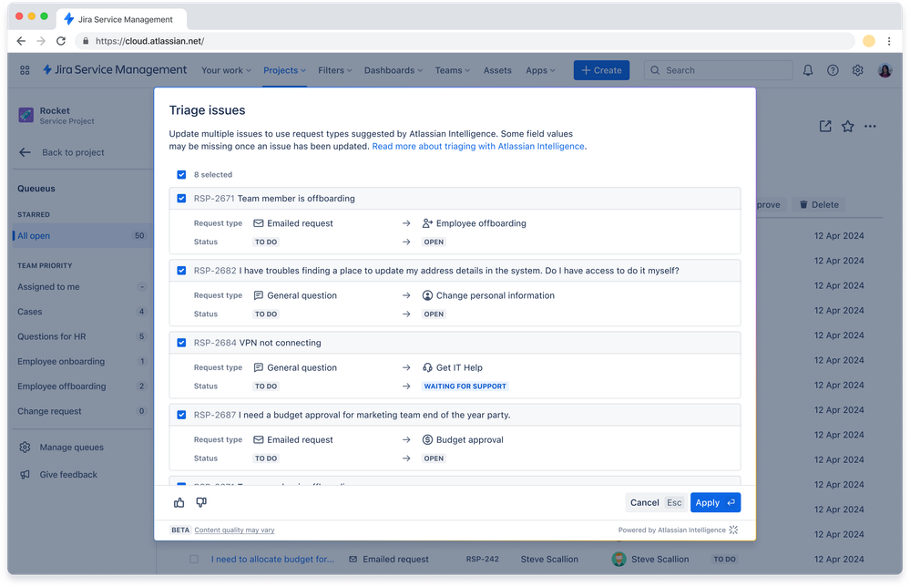Click the browser address bar

click(x=465, y=41)
